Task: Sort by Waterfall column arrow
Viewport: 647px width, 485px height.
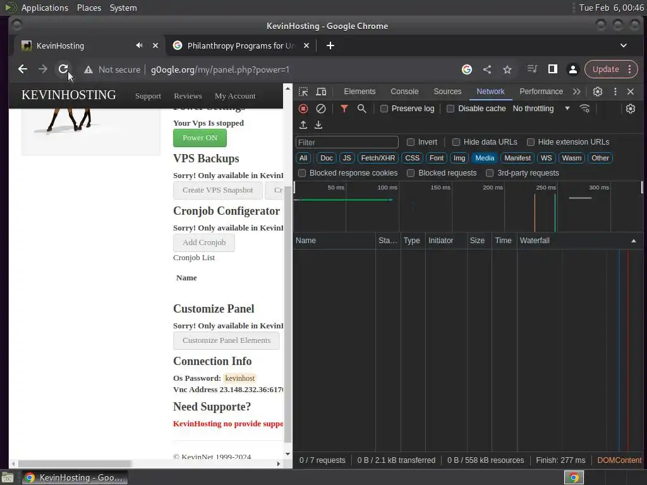Action: [633, 241]
